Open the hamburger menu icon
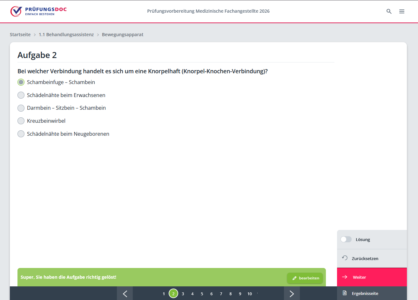Image resolution: width=418 pixels, height=300 pixels. click(402, 11)
